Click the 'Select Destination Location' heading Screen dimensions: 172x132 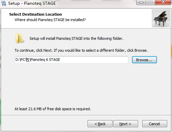point(36,14)
